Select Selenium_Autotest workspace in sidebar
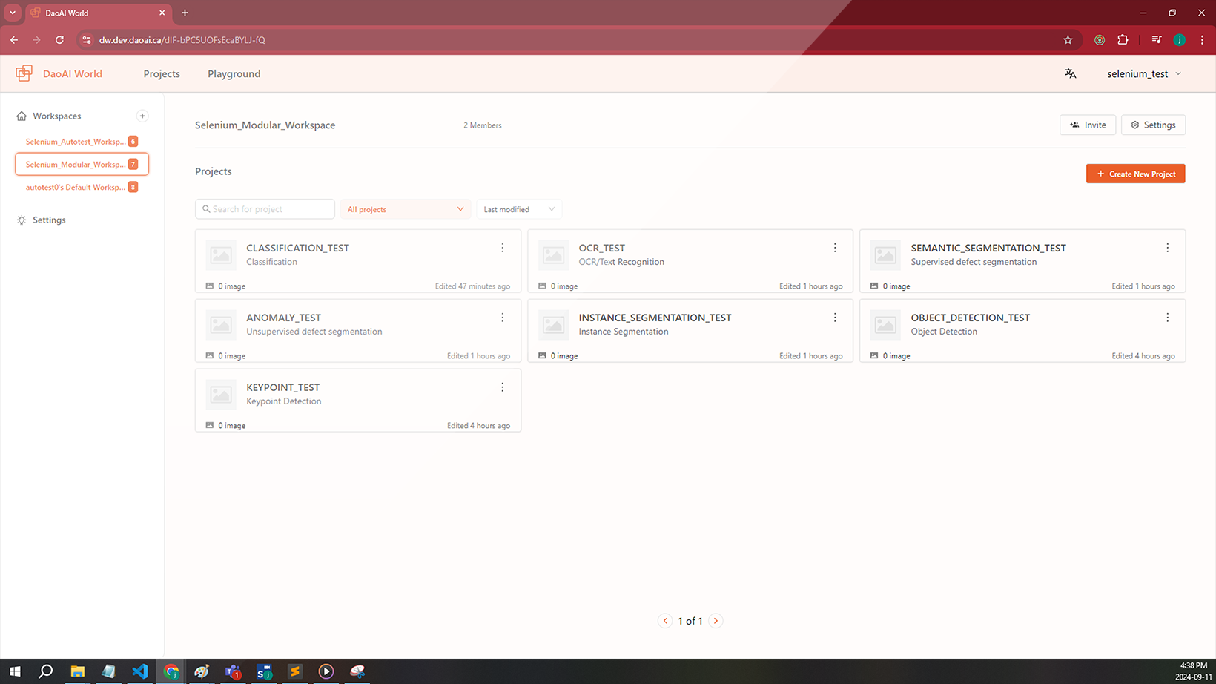1216x684 pixels. (x=76, y=142)
